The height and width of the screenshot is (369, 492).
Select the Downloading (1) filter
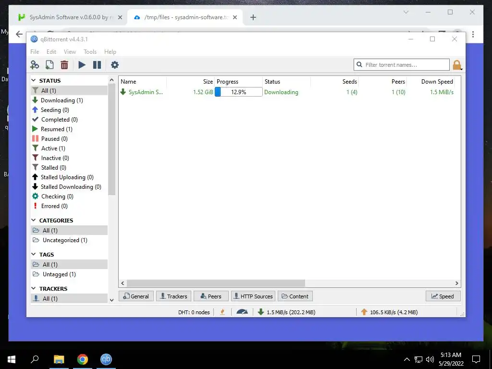click(69, 100)
